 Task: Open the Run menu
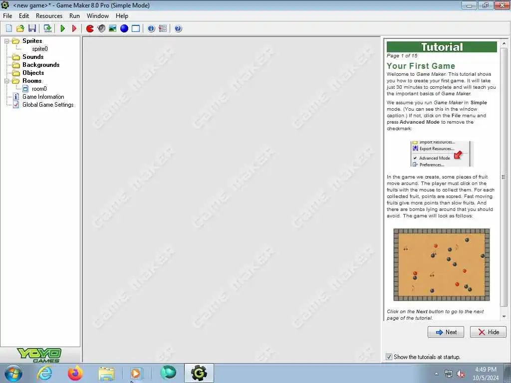(74, 16)
